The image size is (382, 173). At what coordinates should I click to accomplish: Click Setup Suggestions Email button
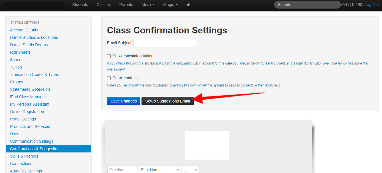point(167,101)
